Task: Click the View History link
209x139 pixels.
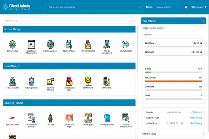Action: (x=196, y=118)
